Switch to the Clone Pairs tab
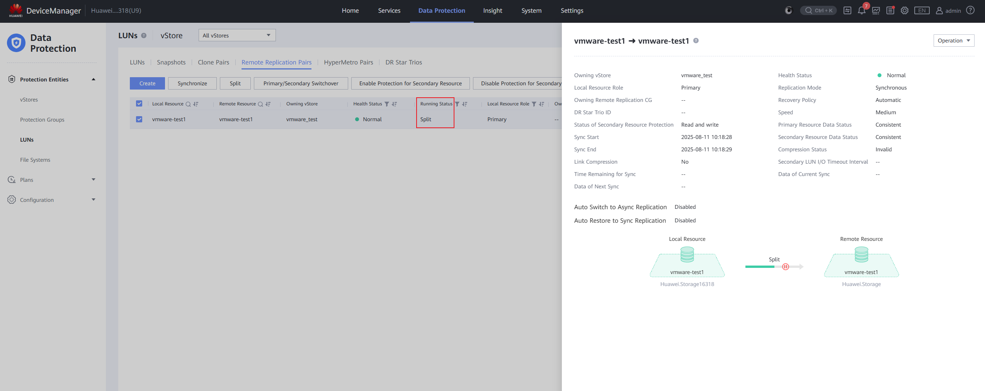This screenshot has width=985, height=391. (x=213, y=62)
